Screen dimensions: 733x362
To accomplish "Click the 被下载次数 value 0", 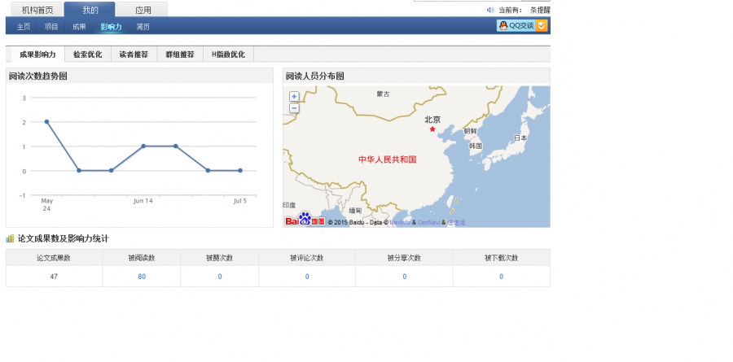I will (x=501, y=277).
